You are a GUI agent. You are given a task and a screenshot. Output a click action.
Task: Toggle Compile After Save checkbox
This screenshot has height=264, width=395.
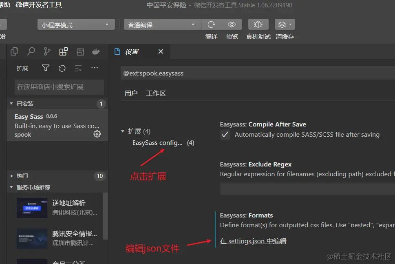coord(225,135)
